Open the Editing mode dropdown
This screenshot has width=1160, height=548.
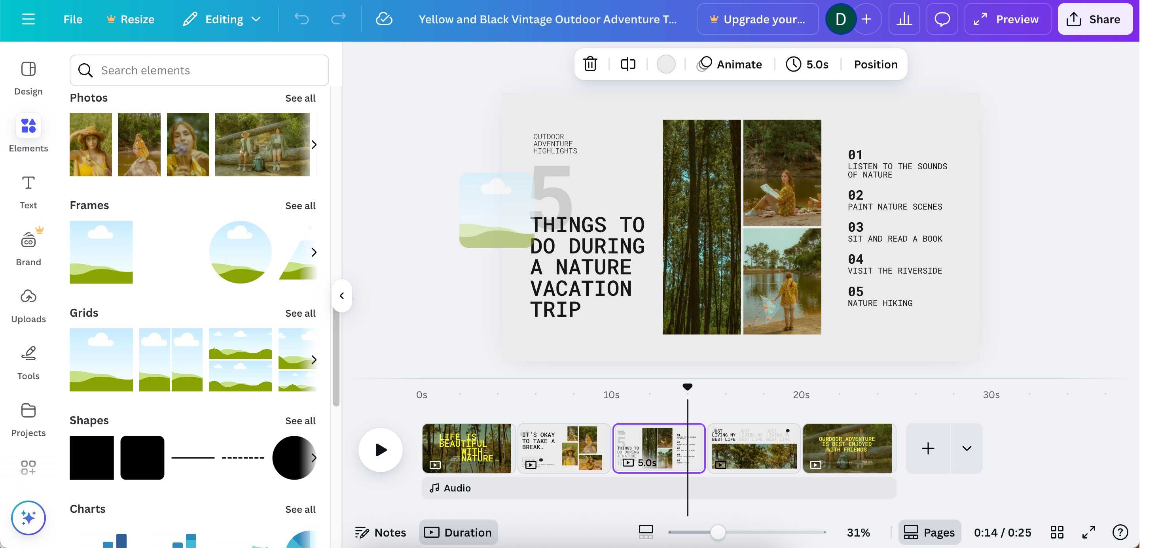[222, 19]
